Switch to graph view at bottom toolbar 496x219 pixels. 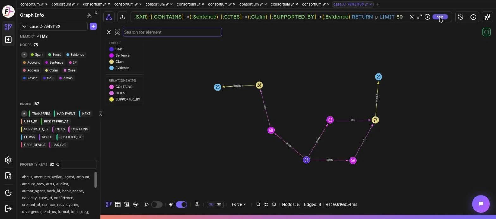coord(109,204)
